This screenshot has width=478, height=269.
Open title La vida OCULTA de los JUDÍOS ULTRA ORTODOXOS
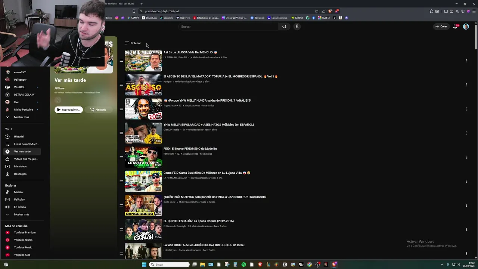coord(204,245)
